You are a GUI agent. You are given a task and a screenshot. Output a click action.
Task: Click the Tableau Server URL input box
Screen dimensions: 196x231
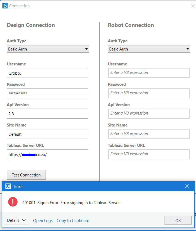click(x=47, y=154)
